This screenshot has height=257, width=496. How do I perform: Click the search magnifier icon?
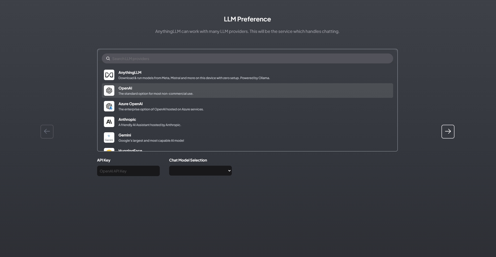pyautogui.click(x=108, y=59)
